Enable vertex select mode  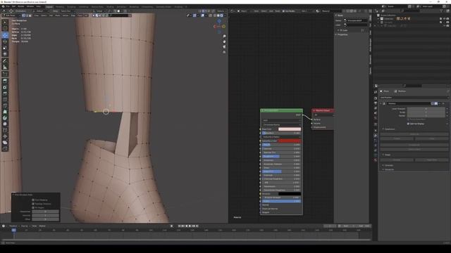click(24, 15)
